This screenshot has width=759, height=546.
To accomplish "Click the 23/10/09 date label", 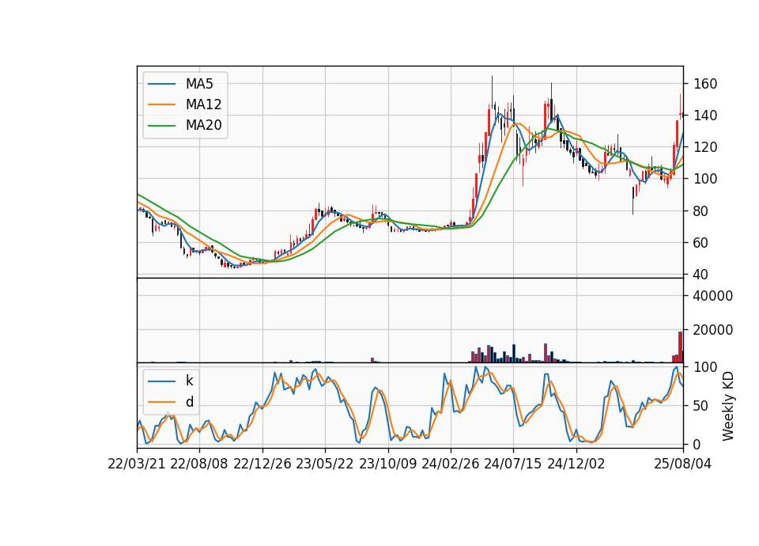I will click(x=387, y=464).
